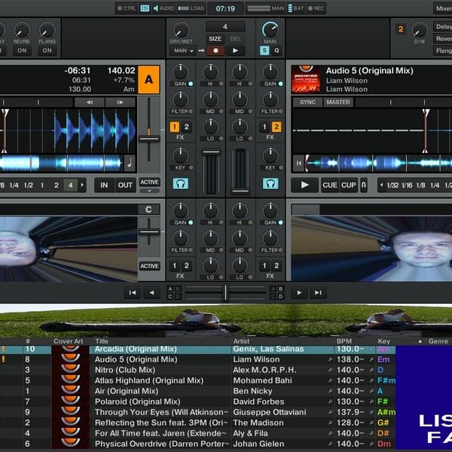The width and height of the screenshot is (452, 452).
Task: Select loop size 4 on Deck A
Action: tap(70, 185)
